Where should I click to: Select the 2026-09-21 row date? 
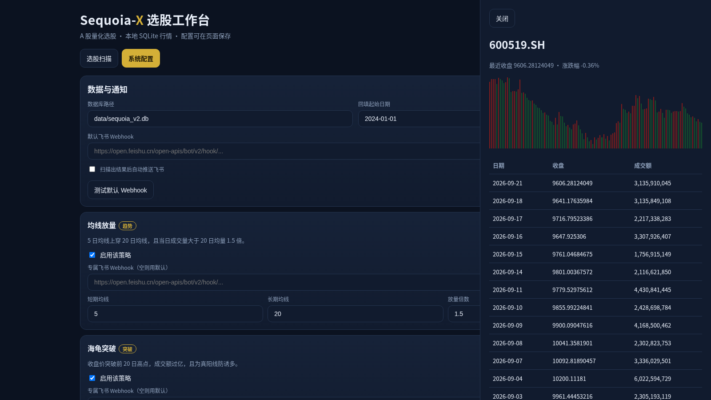(507, 183)
